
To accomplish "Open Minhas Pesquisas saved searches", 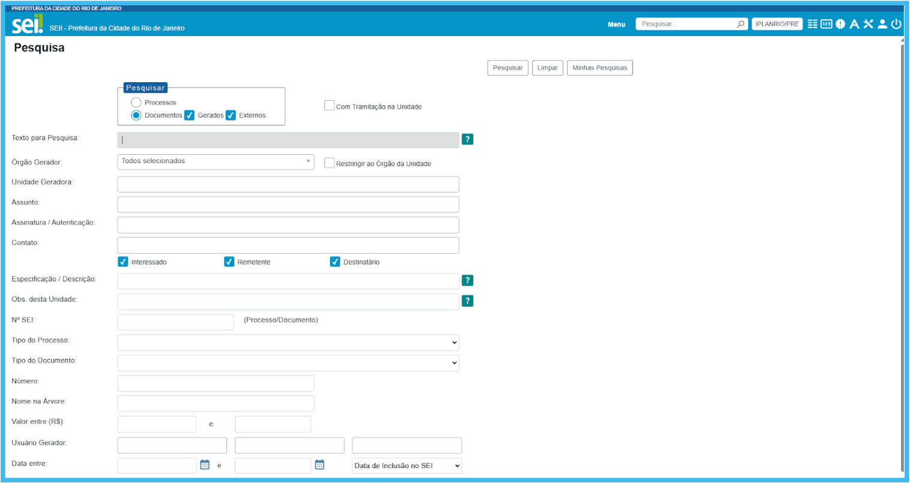I will [599, 68].
